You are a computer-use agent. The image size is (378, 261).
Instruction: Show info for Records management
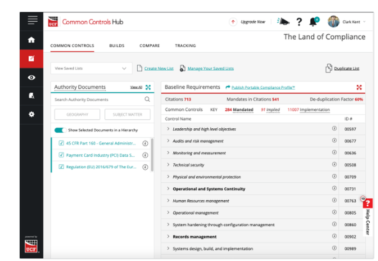[x=334, y=236]
